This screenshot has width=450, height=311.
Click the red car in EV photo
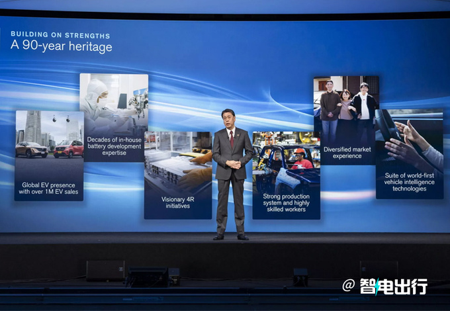(68, 148)
